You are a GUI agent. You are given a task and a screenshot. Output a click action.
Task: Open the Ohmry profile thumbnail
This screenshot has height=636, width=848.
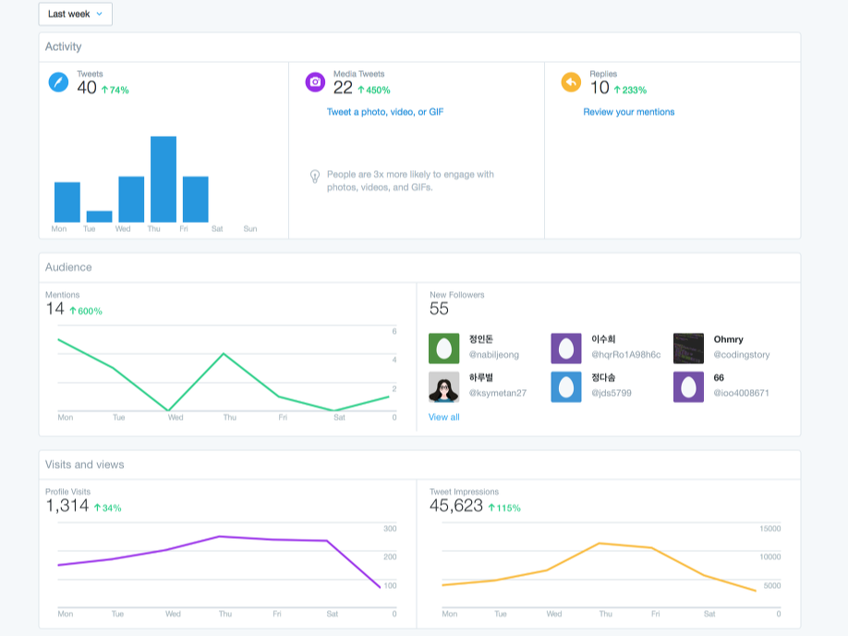click(688, 349)
